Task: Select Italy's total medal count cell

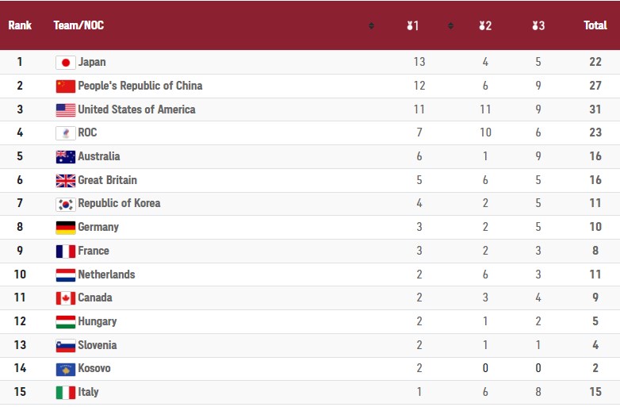Action: (595, 392)
